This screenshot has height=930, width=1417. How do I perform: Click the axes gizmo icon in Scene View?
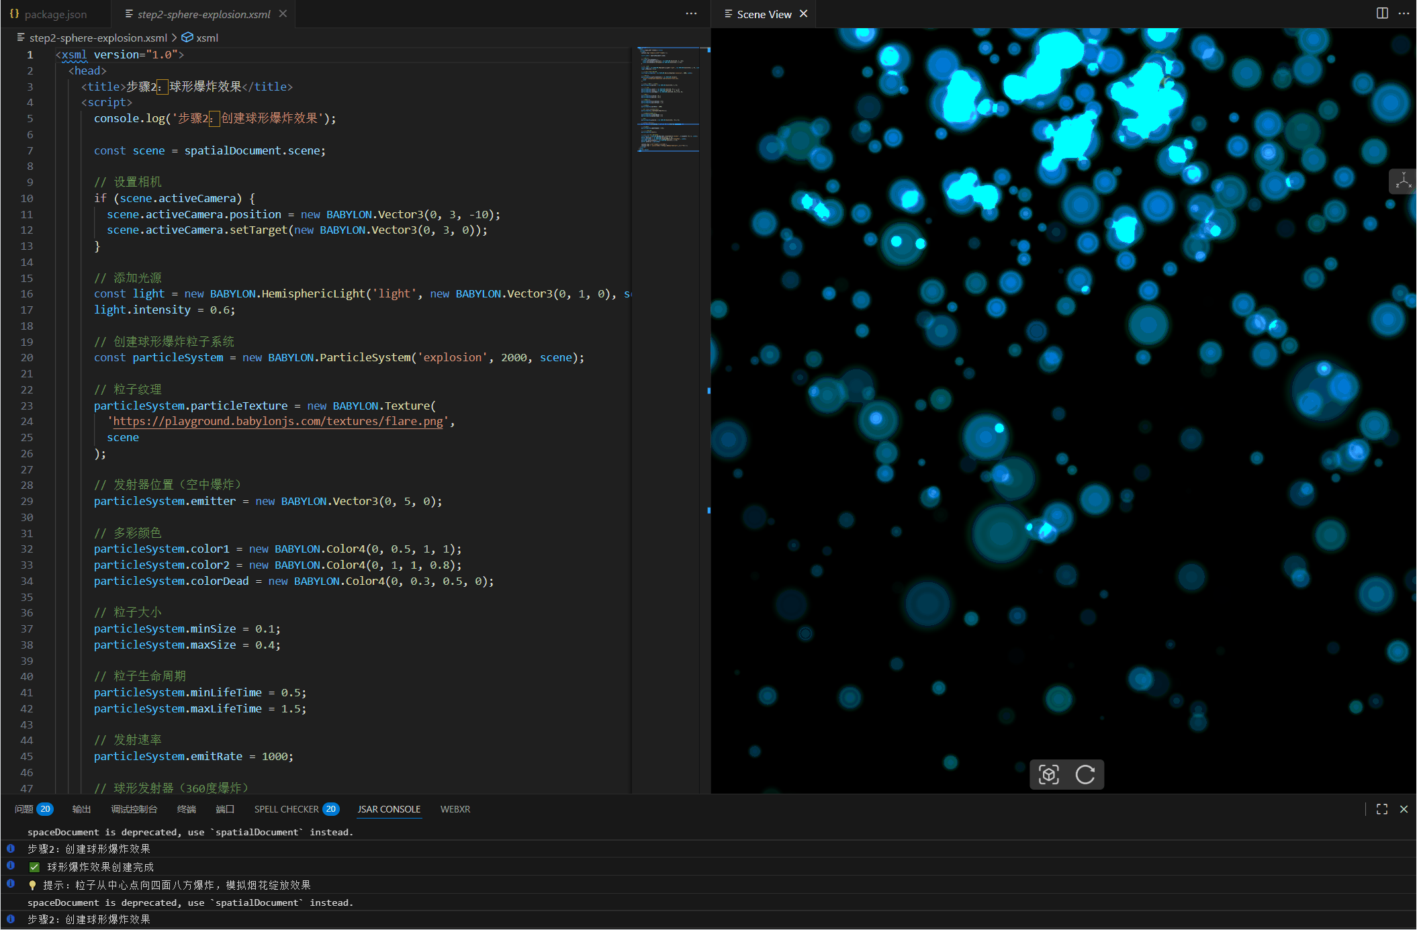coord(1403,181)
